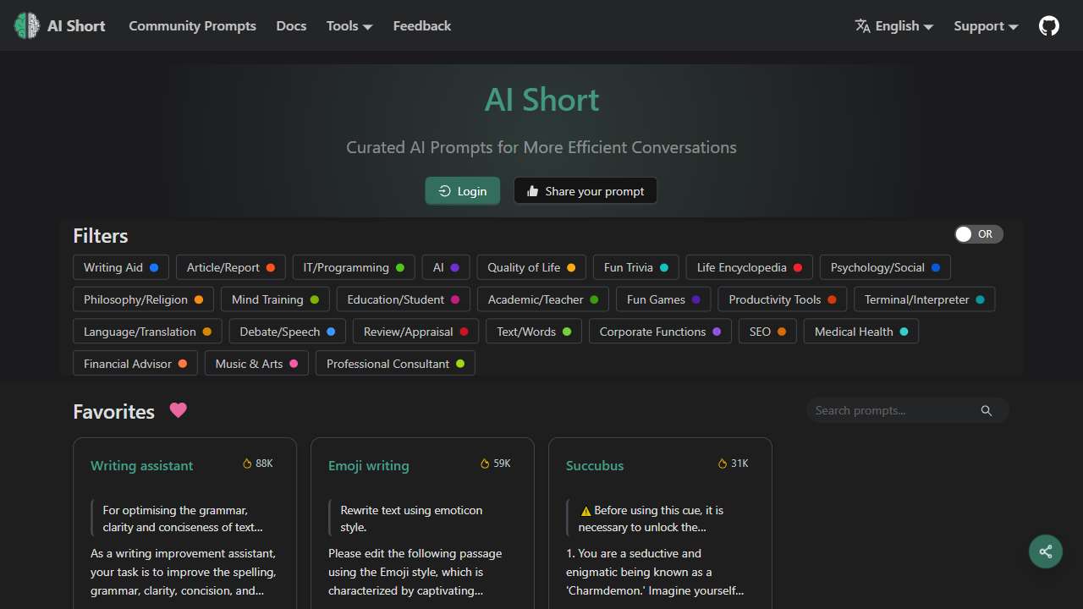Enable the IT/Programming filter

tap(354, 267)
